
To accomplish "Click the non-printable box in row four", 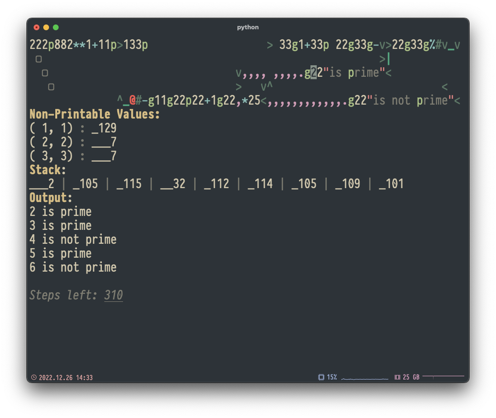I will pyautogui.click(x=51, y=87).
